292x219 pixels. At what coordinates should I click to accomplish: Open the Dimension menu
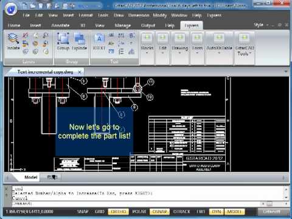click(x=139, y=15)
